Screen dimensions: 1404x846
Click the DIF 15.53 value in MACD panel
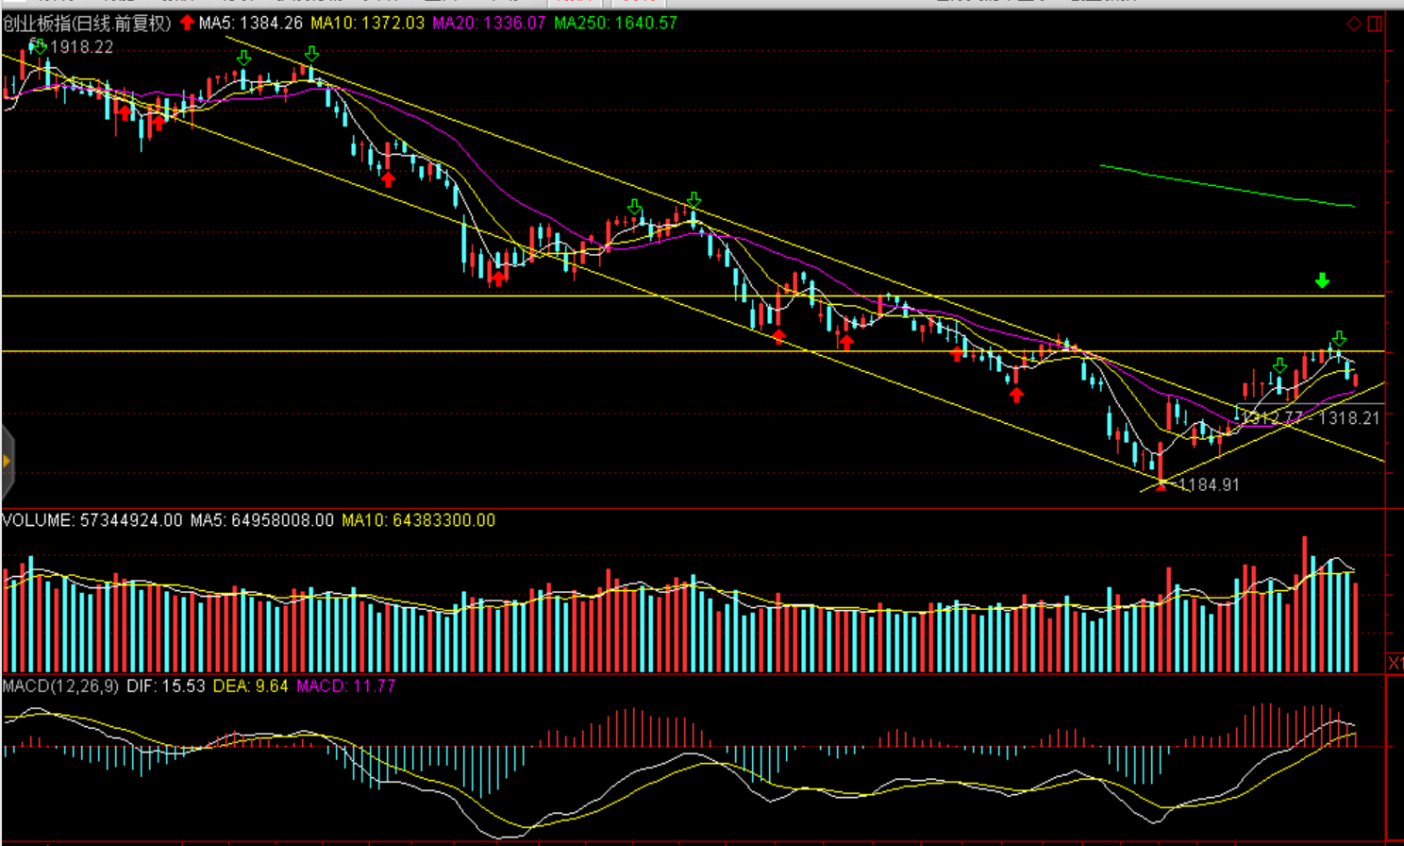point(166,685)
